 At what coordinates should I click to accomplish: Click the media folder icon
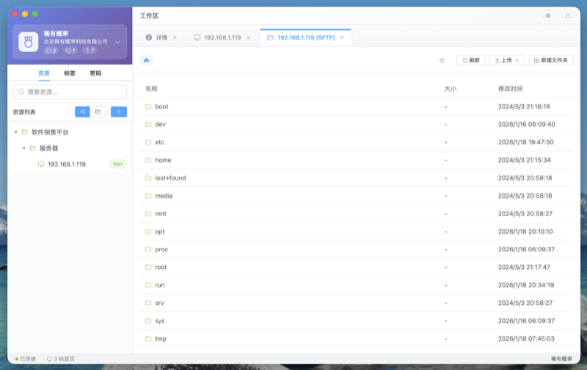(148, 196)
